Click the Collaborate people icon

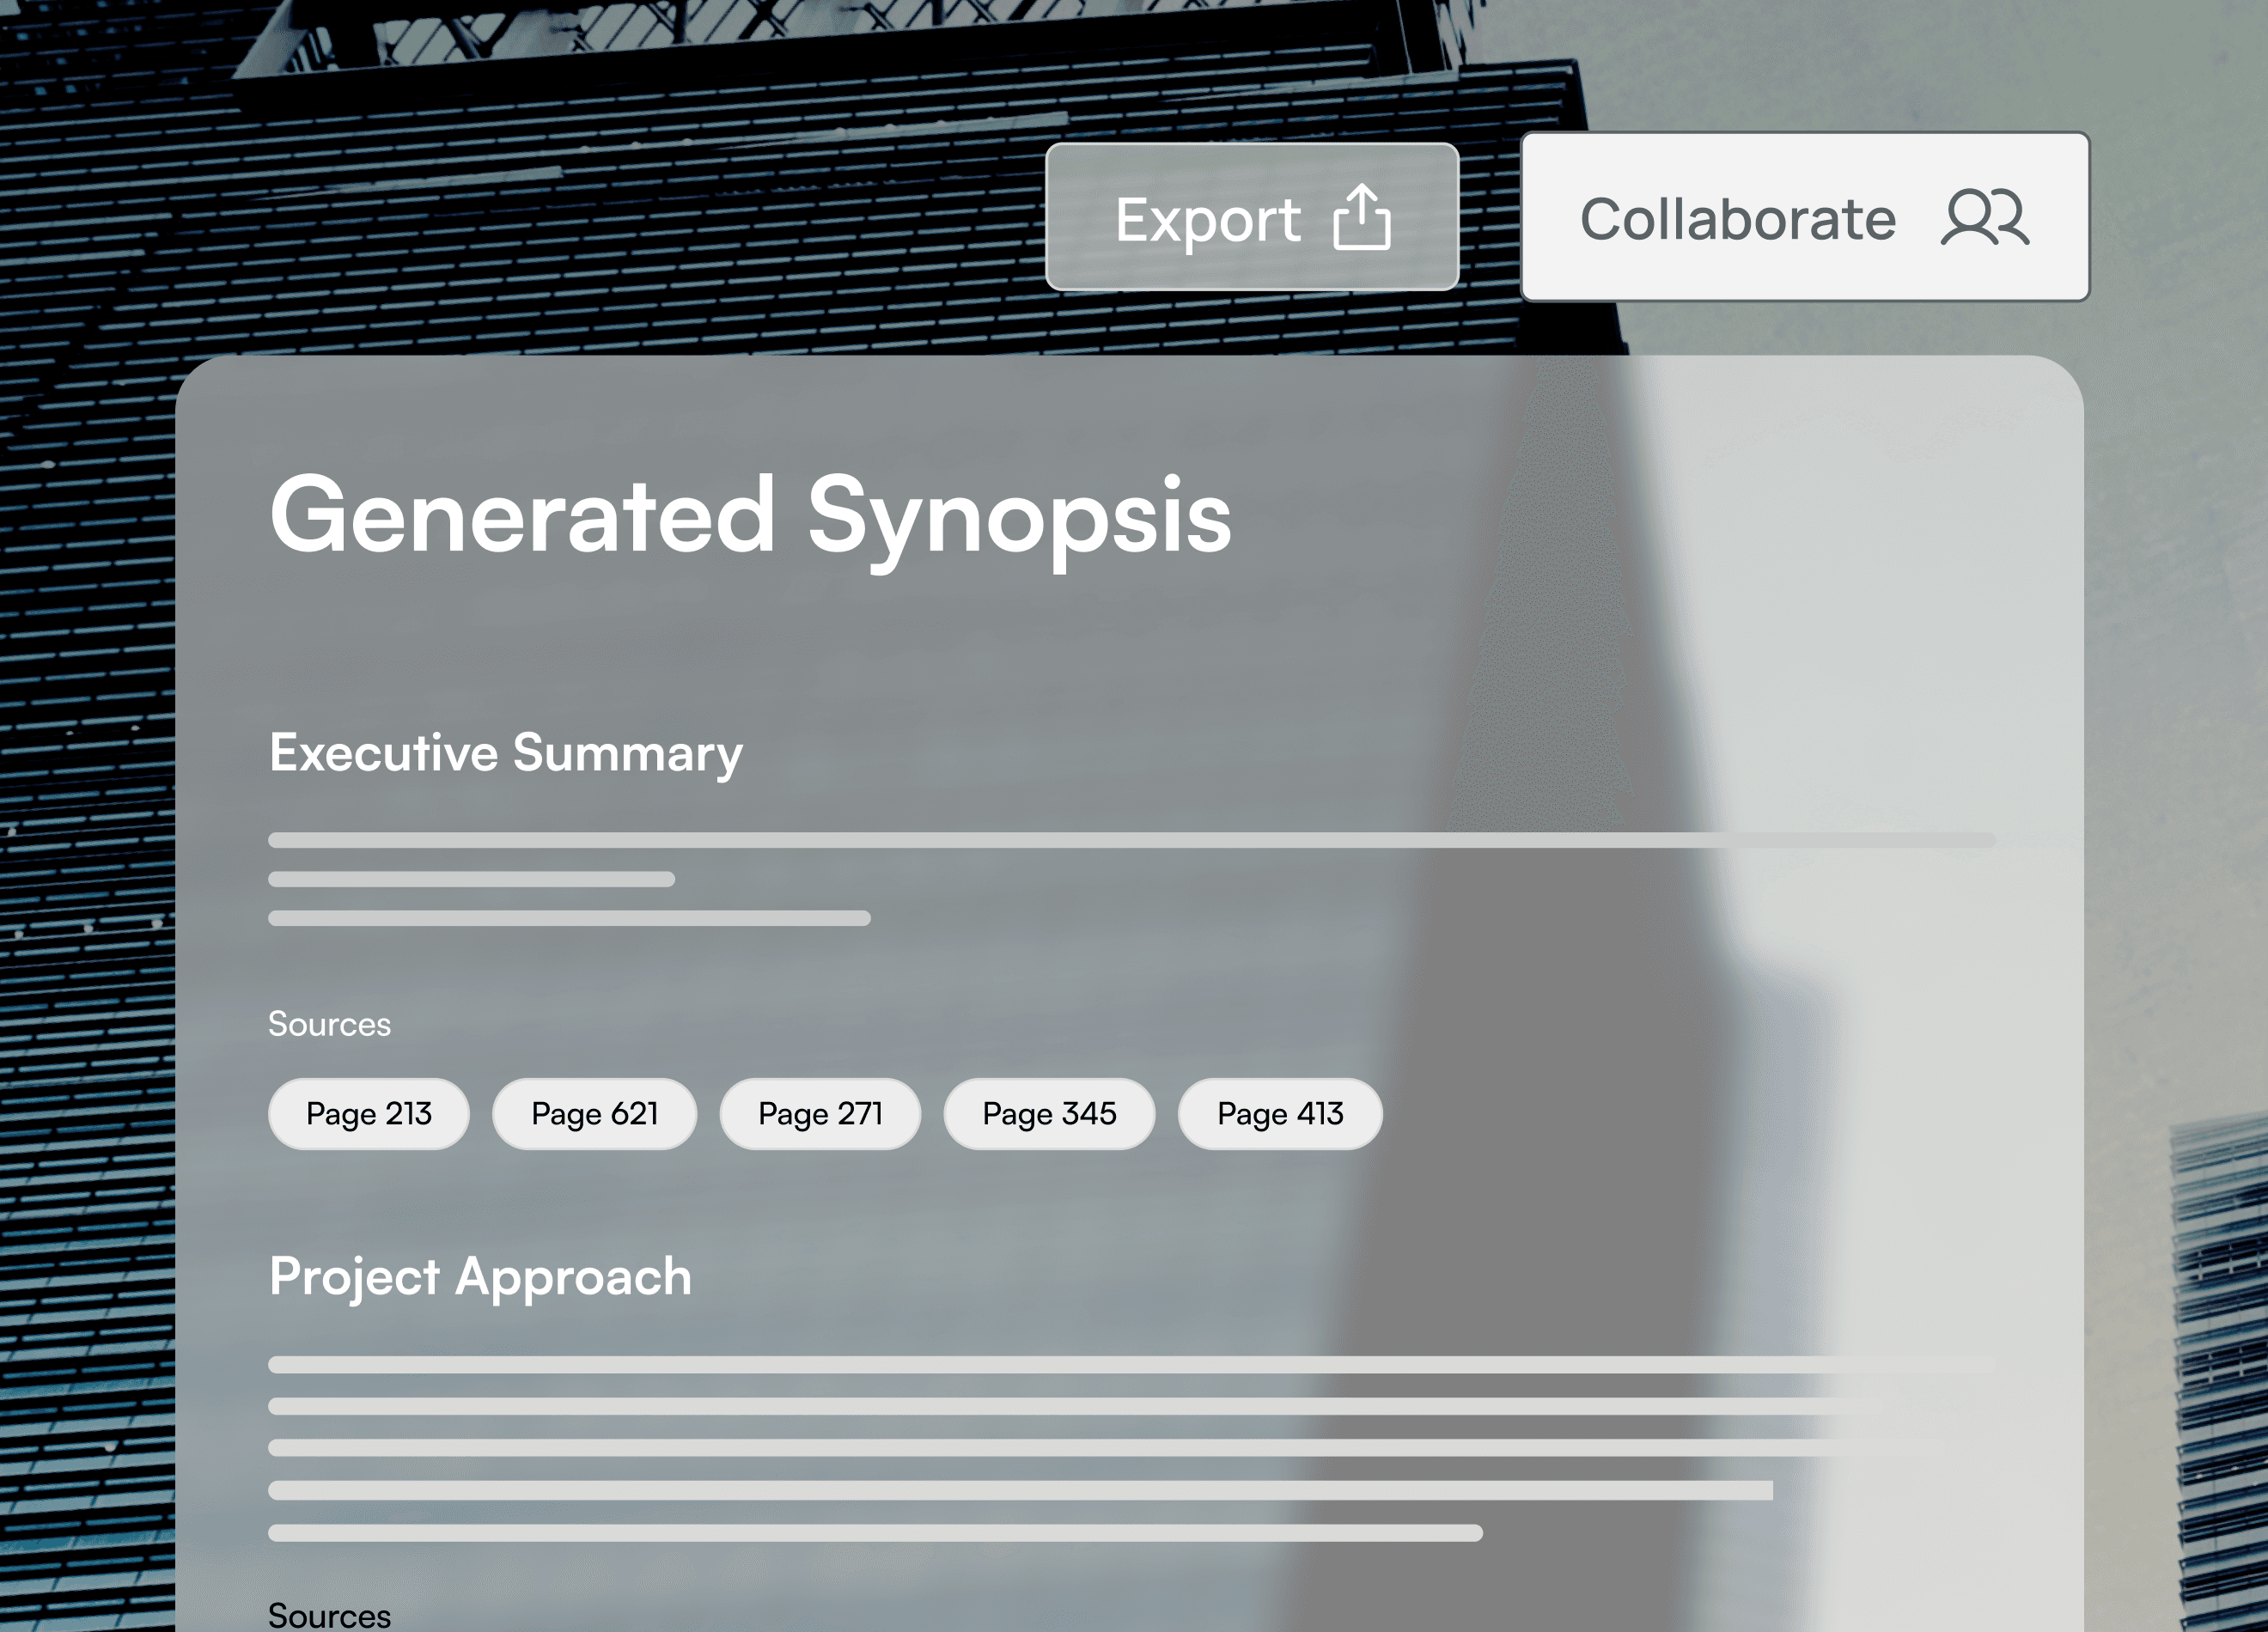click(x=1985, y=217)
